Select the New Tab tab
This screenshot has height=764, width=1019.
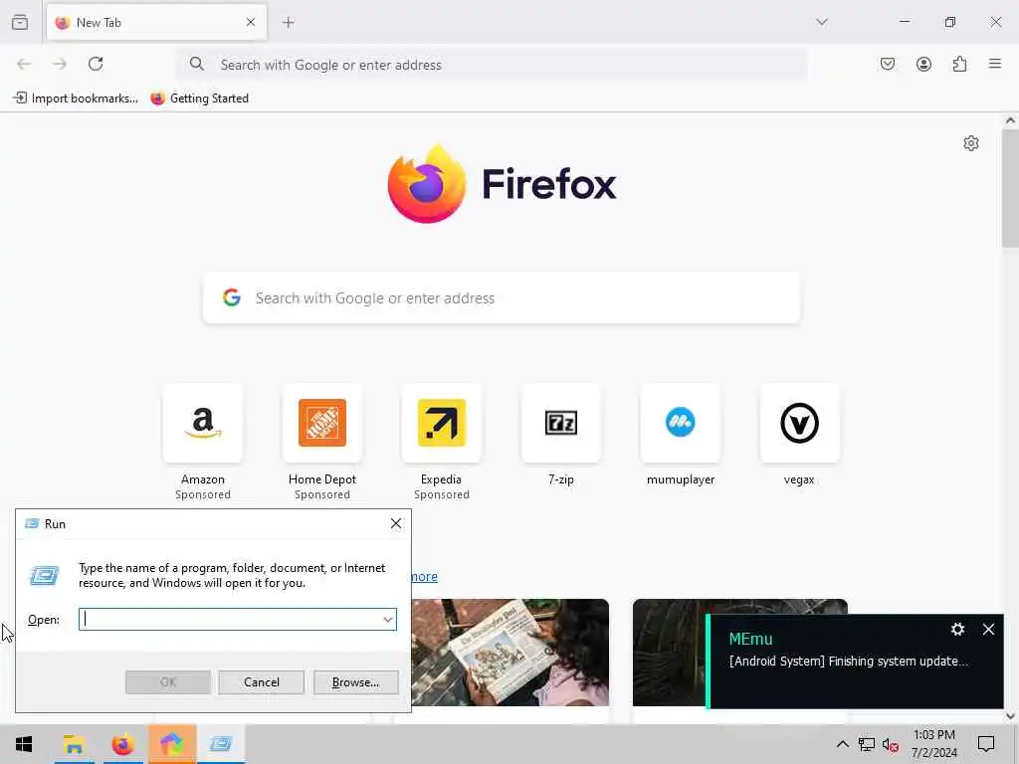point(156,23)
